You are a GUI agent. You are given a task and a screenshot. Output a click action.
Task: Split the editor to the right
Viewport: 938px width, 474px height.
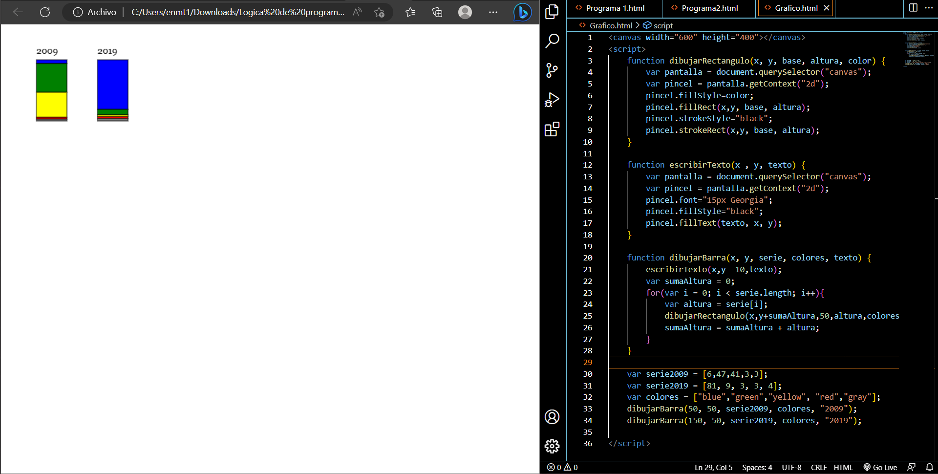pyautogui.click(x=913, y=8)
